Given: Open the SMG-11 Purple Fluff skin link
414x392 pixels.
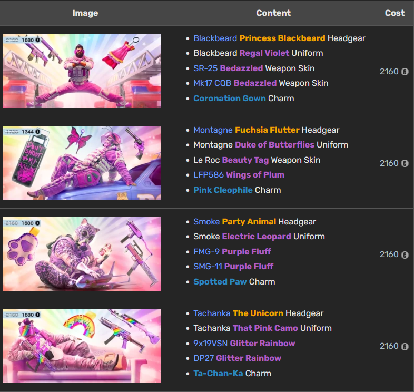Looking at the screenshot, I should click(249, 267).
